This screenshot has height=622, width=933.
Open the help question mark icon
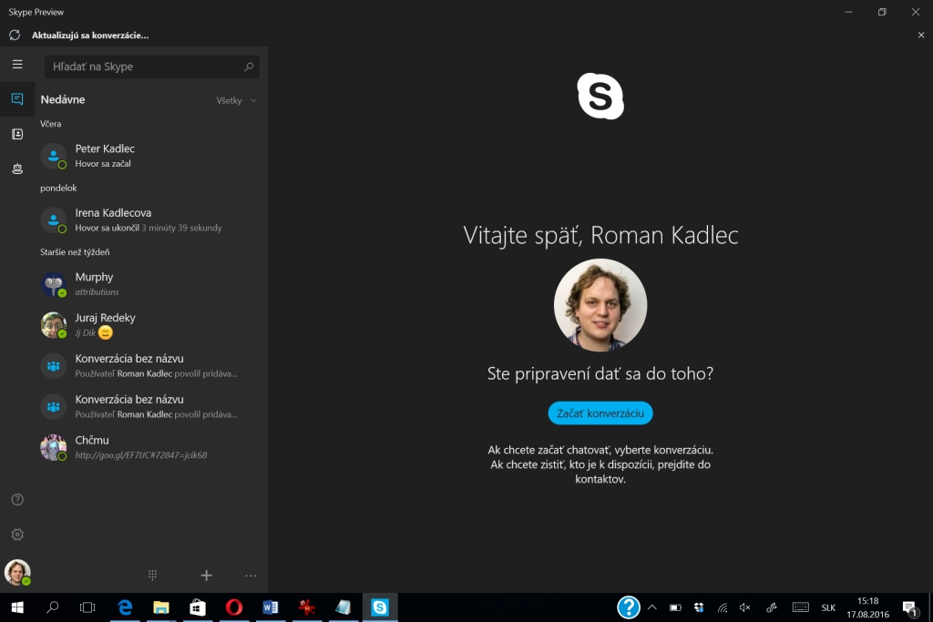[17, 499]
